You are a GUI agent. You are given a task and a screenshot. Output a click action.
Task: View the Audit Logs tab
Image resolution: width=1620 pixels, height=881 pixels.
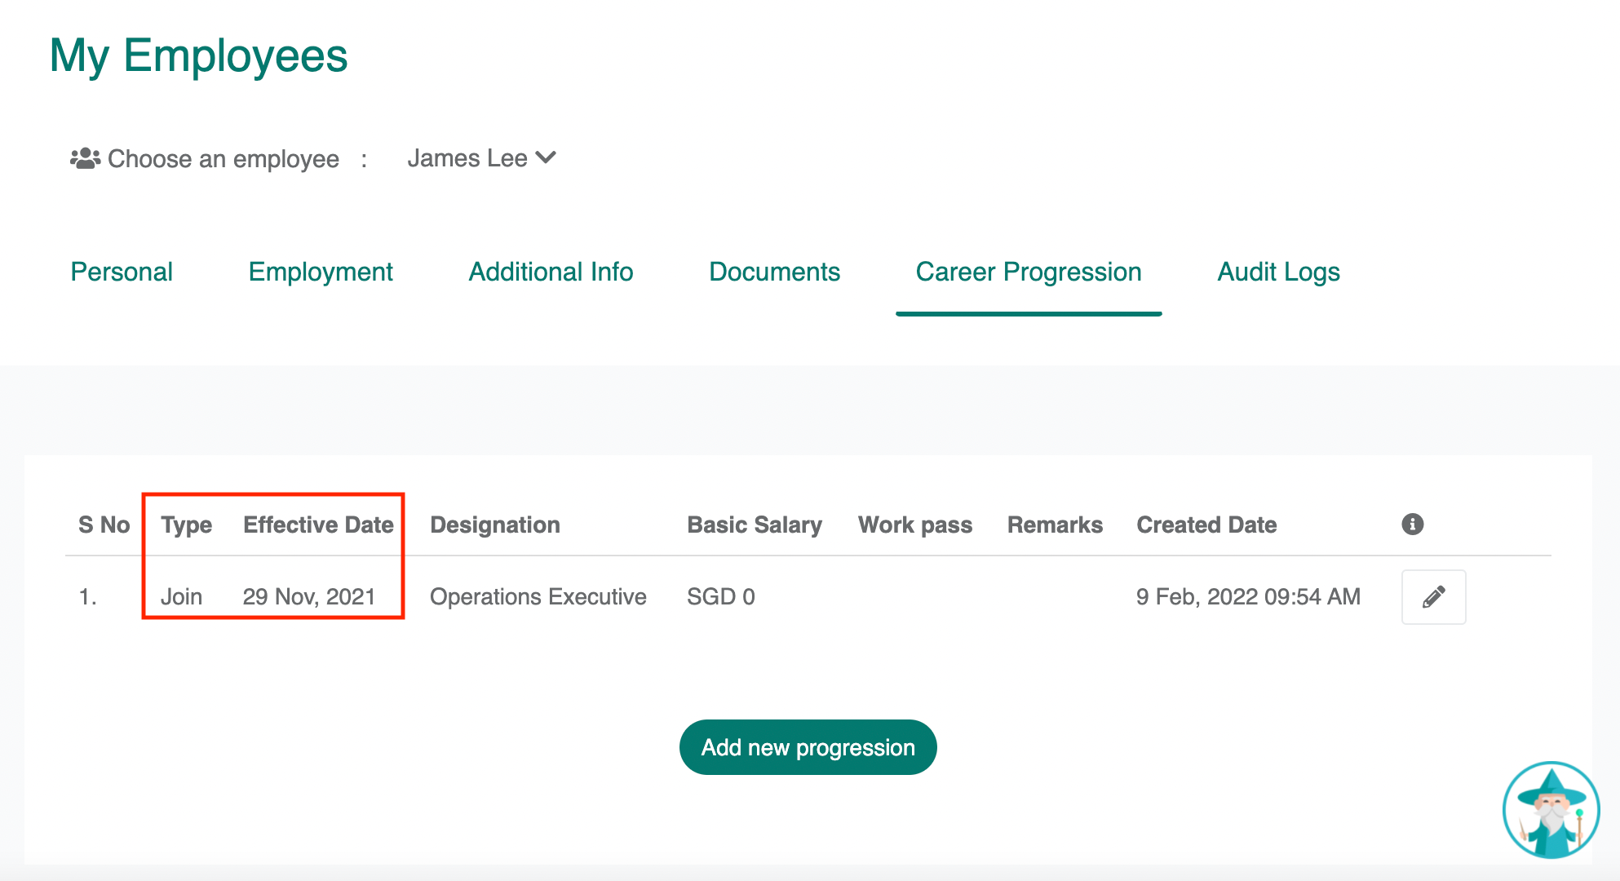click(x=1278, y=272)
